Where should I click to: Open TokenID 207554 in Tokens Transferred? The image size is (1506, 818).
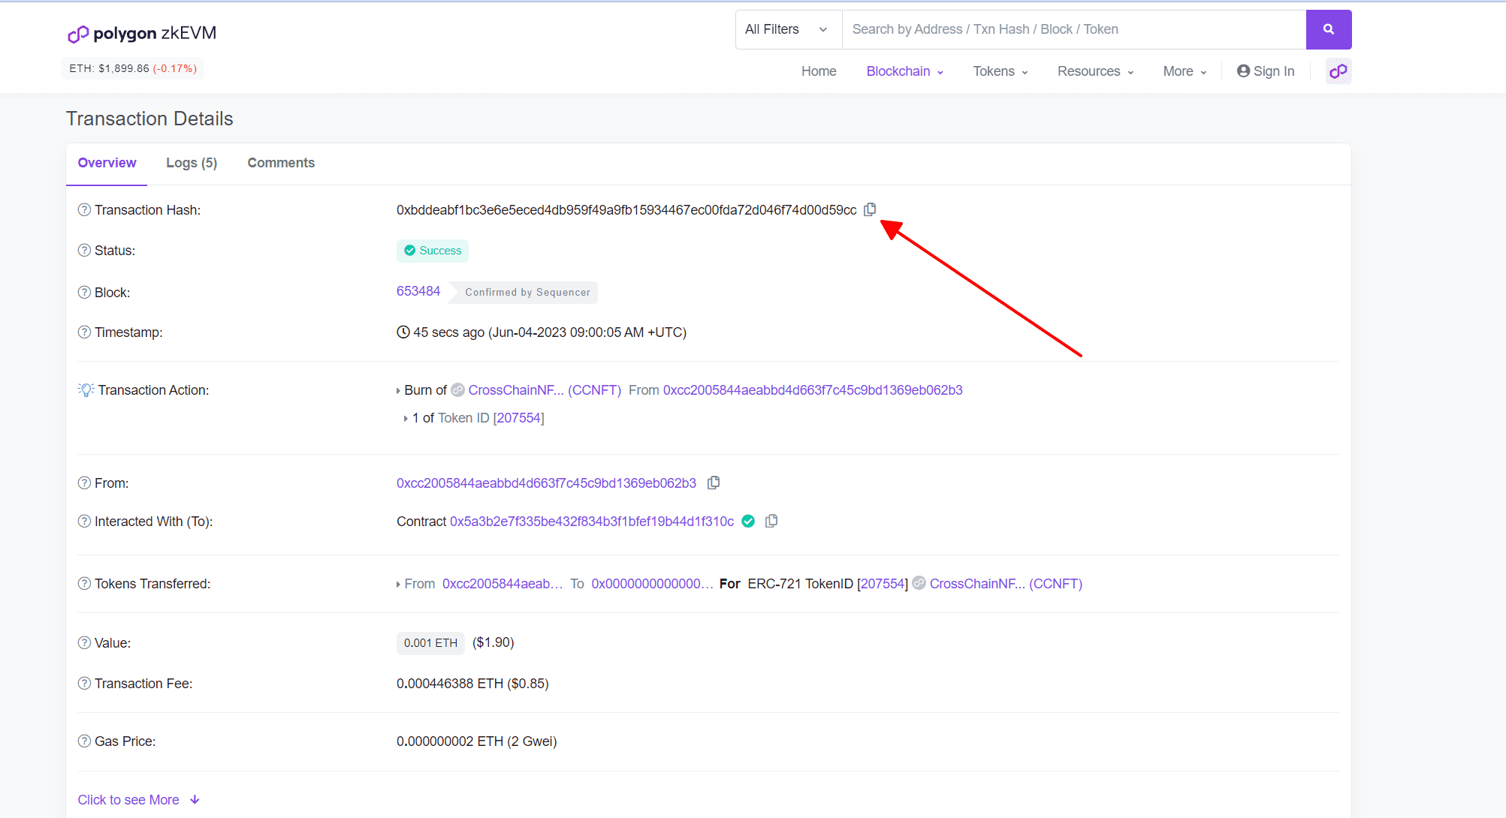pos(883,584)
